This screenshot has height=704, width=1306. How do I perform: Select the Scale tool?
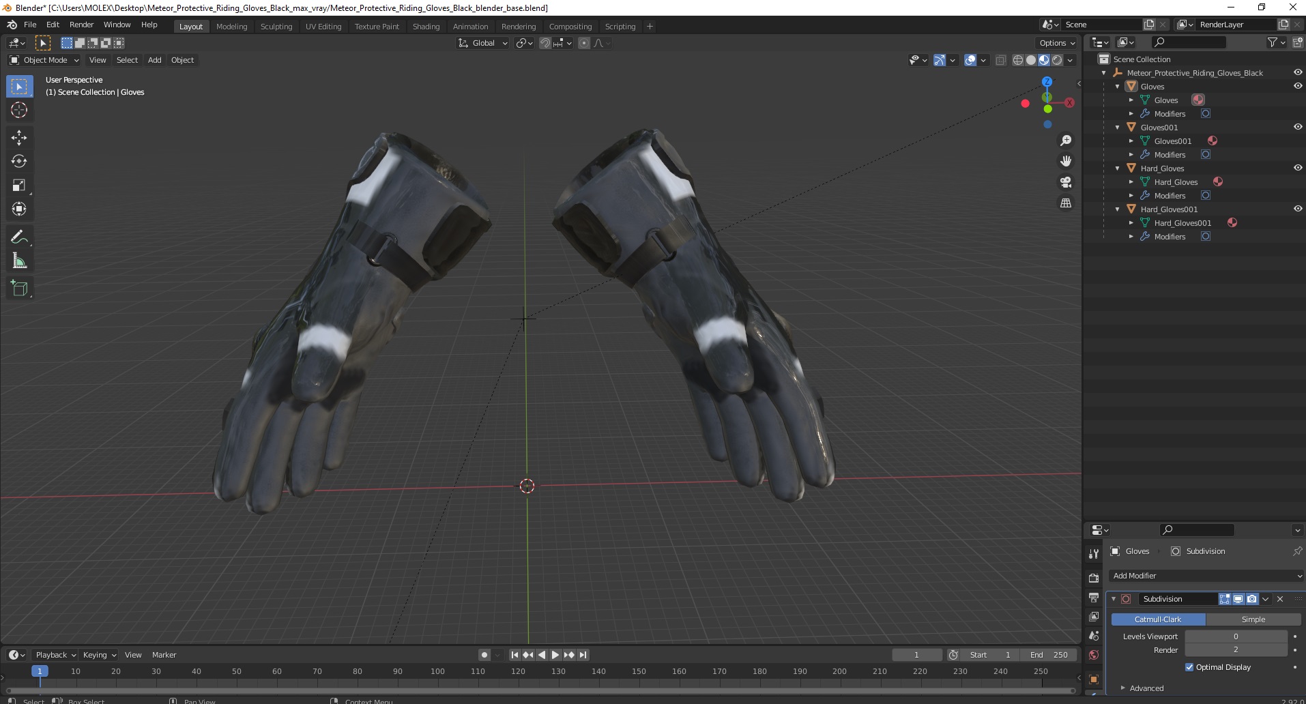coord(19,186)
